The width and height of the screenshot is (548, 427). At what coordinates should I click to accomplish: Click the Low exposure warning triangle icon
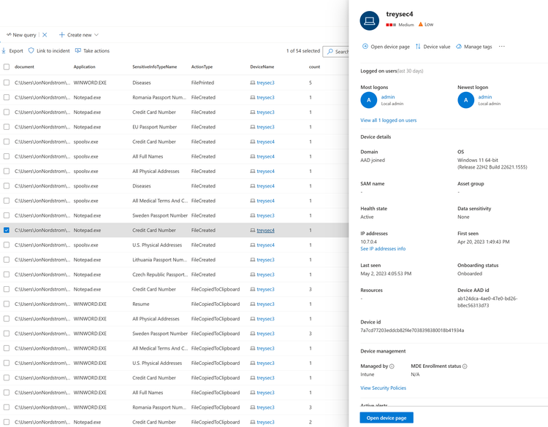pos(421,24)
